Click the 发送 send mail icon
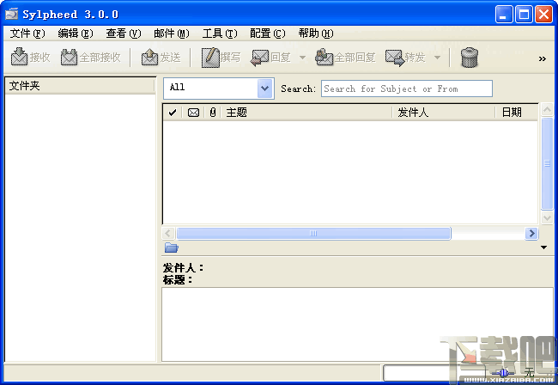The width and height of the screenshot is (558, 385). point(149,57)
